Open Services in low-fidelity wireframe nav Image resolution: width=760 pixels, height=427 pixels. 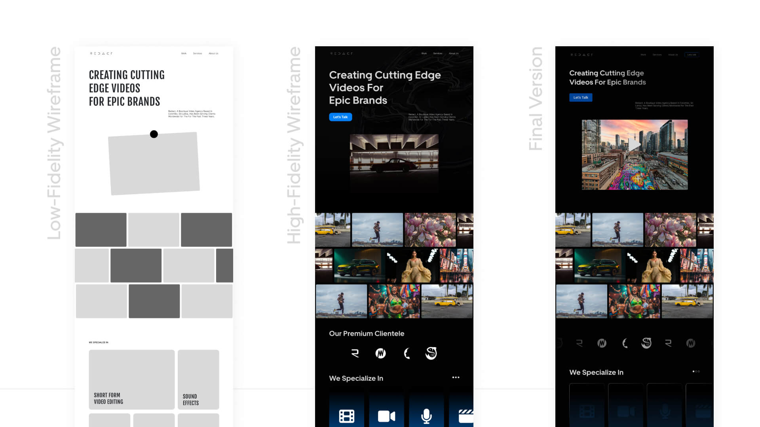click(x=197, y=53)
